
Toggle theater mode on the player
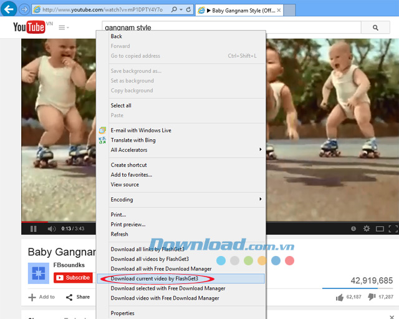[380, 229]
